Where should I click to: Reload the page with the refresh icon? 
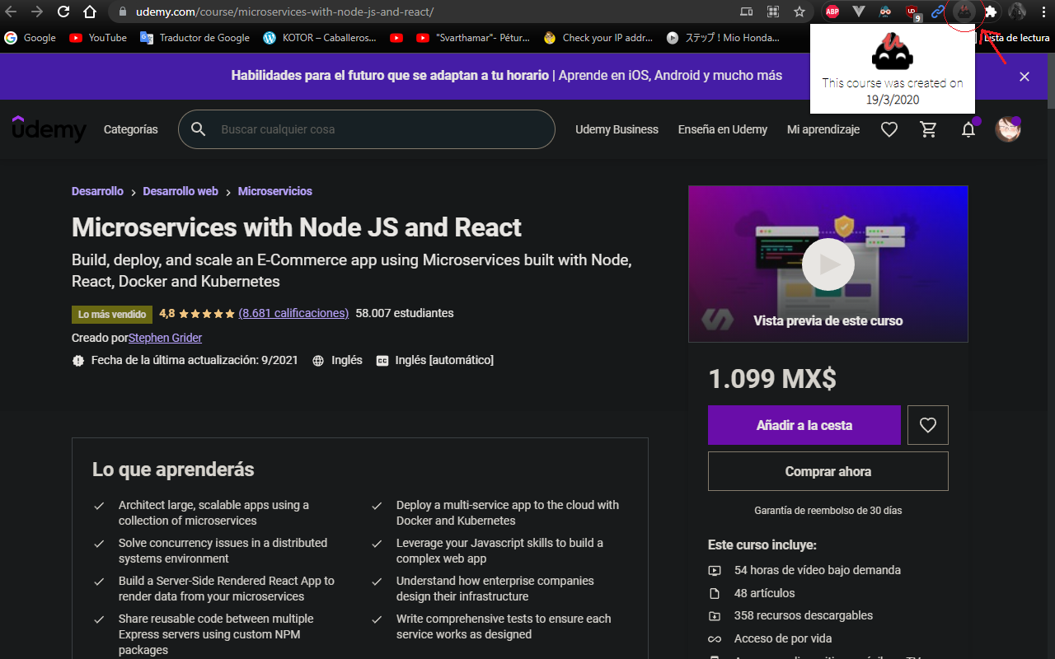click(x=63, y=12)
